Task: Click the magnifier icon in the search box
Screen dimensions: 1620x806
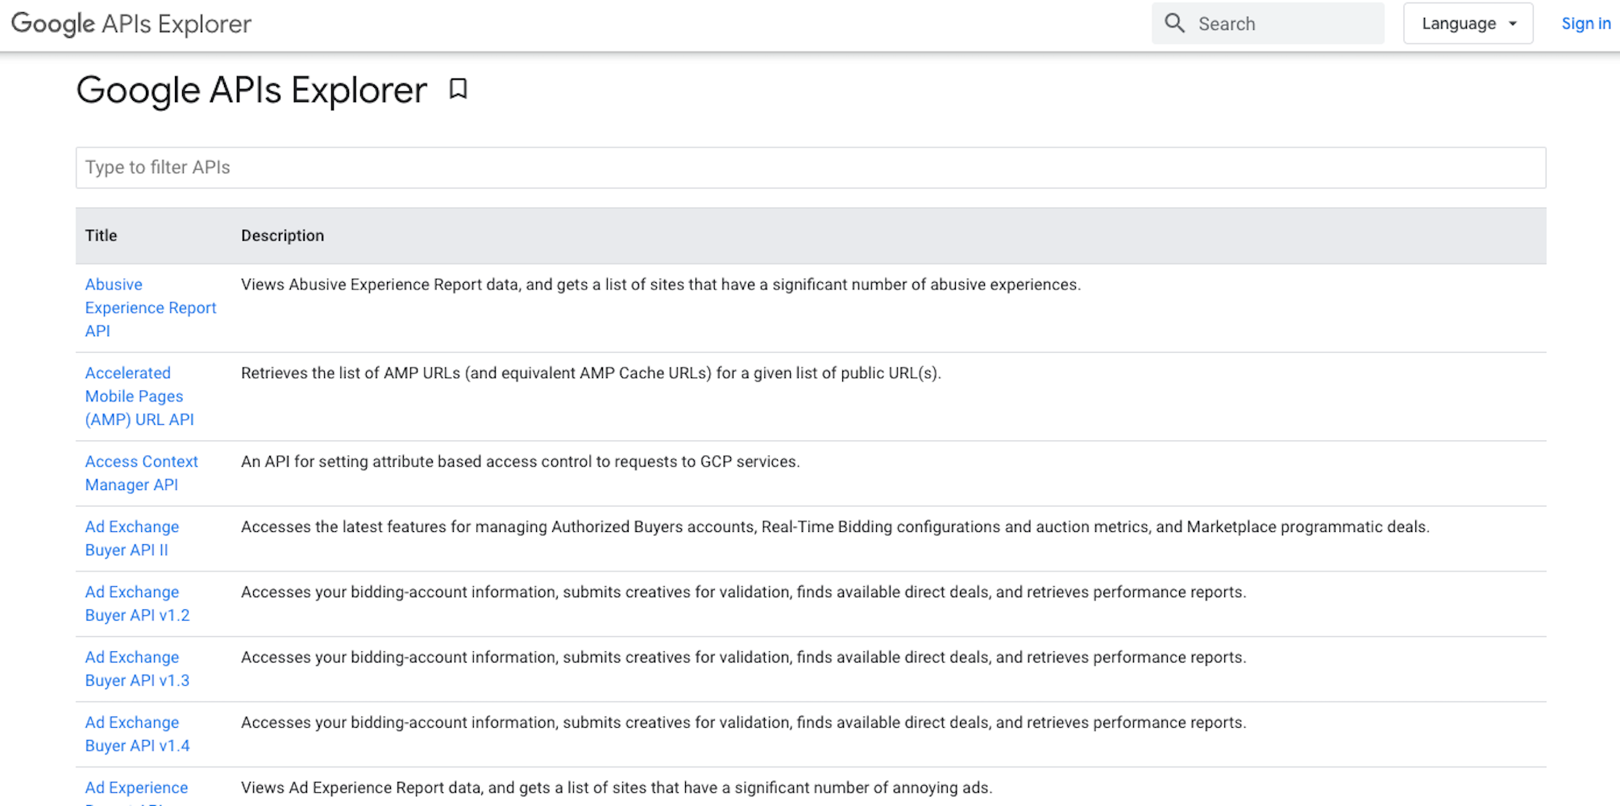Action: pyautogui.click(x=1175, y=23)
